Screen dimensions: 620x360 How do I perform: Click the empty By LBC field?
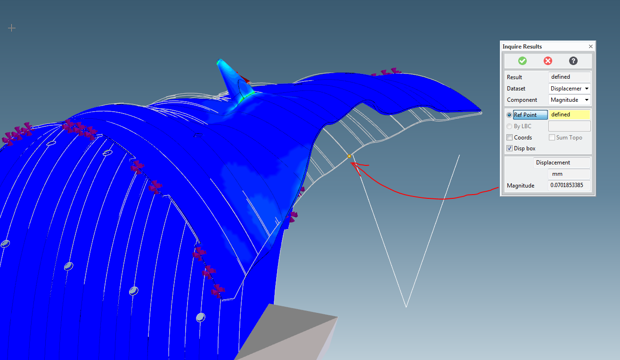(x=570, y=126)
